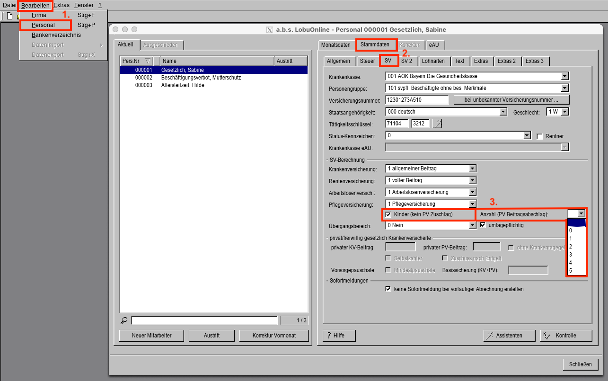Click the Neuer Mitarbeiter button
608x381 pixels.
pyautogui.click(x=151, y=336)
